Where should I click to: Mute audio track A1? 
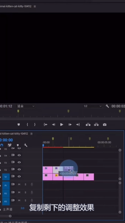pyautogui.click(x=19, y=185)
